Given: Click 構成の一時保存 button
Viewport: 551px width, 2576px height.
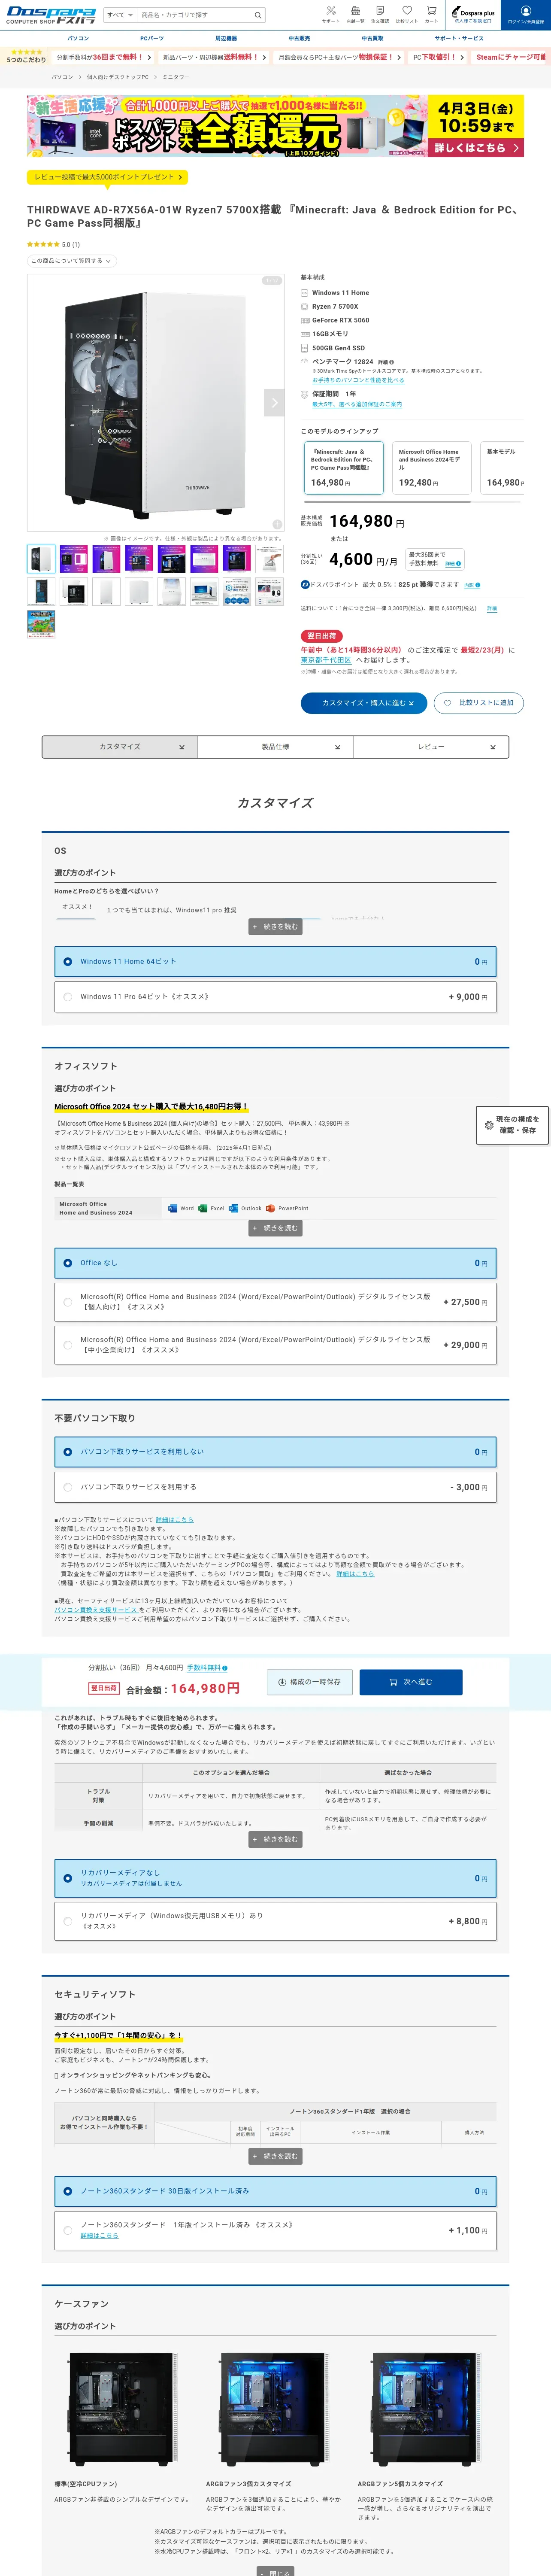Looking at the screenshot, I should pos(310,1682).
